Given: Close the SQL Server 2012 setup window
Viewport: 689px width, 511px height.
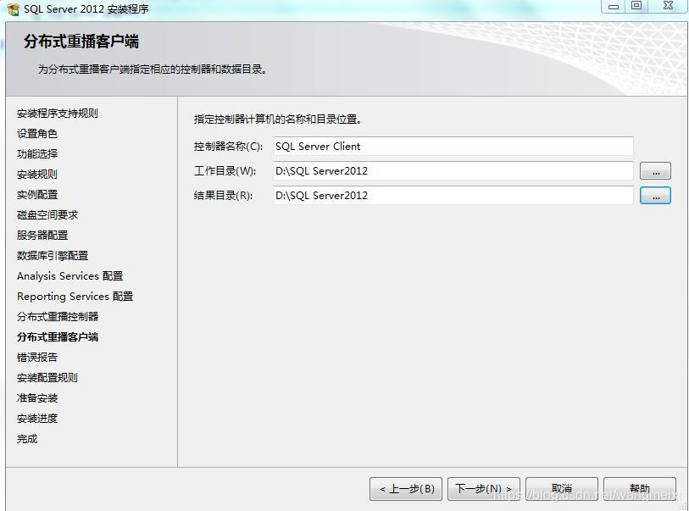Looking at the screenshot, I should click(668, 6).
